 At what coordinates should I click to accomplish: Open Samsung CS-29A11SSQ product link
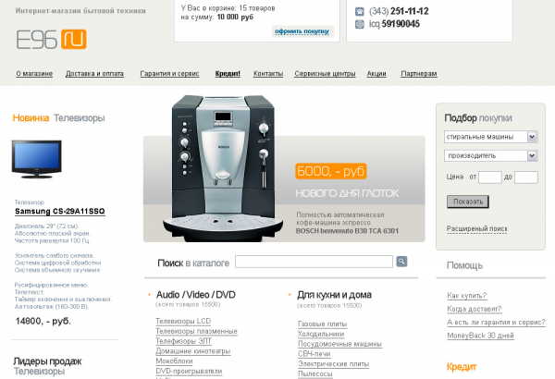(60, 212)
